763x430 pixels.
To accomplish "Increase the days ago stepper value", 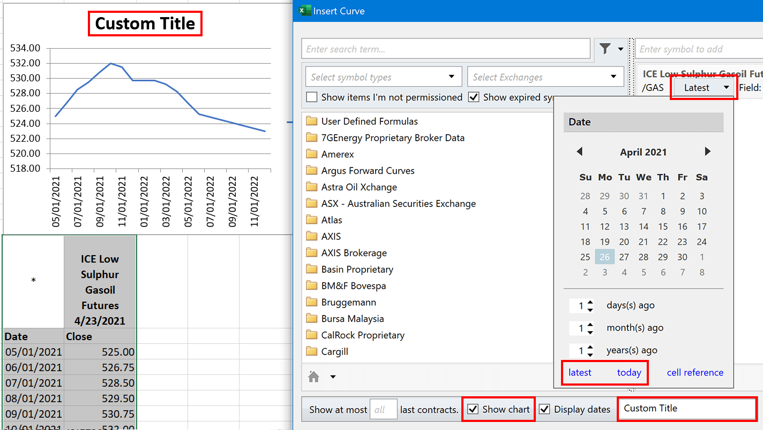I will (x=590, y=303).
